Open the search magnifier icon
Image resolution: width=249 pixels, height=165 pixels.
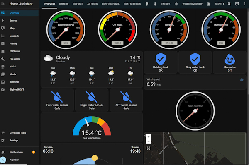pos(229,4)
